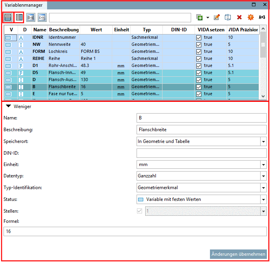The width and height of the screenshot is (270, 262).
Task: Click the table's vertical scrollbar down arrow
Action: 263,96
